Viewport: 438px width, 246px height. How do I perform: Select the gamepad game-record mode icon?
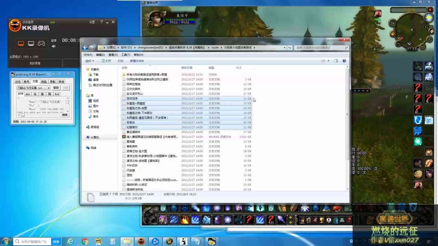pos(41,44)
